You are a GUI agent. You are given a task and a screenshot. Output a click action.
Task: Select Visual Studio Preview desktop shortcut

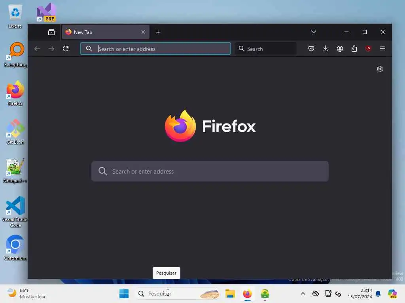pyautogui.click(x=47, y=12)
